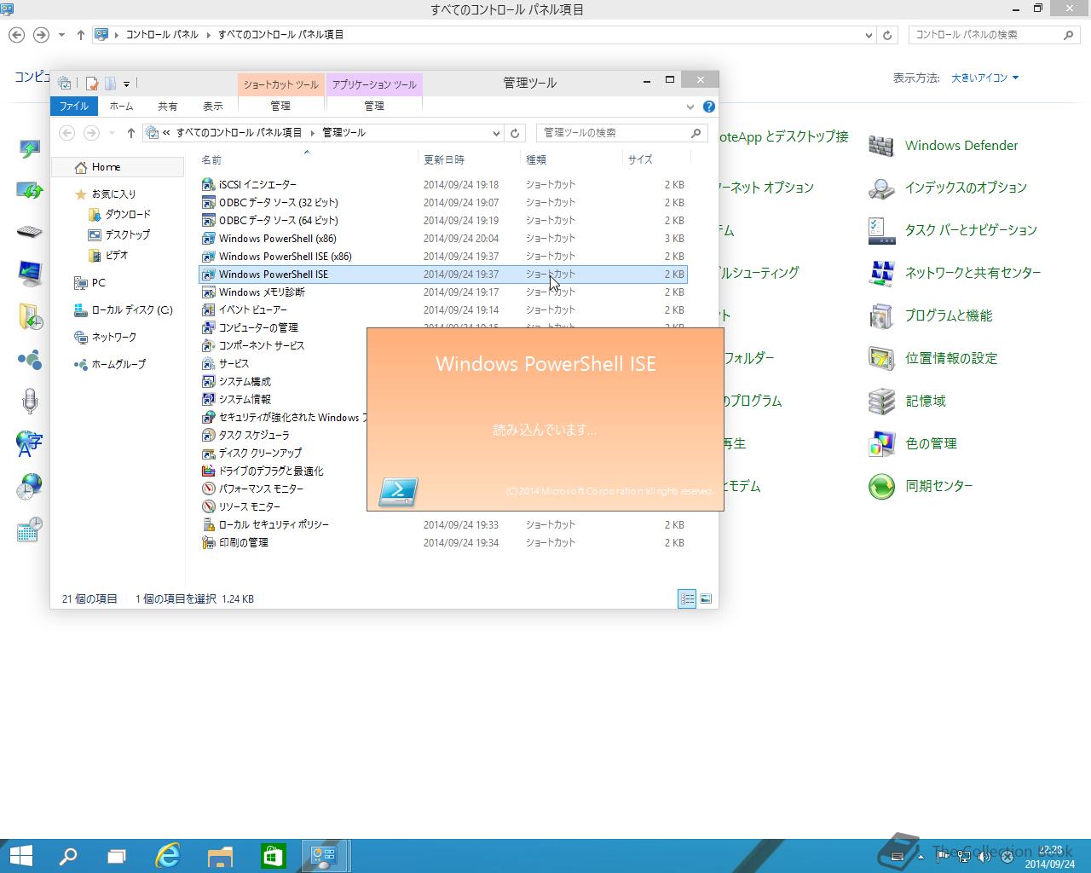
Task: Open the 表示方法 大きいアイコン dropdown
Action: tap(984, 78)
